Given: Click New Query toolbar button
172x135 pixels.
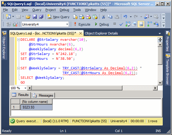Looking at the screenshot, I should tap(59, 17).
